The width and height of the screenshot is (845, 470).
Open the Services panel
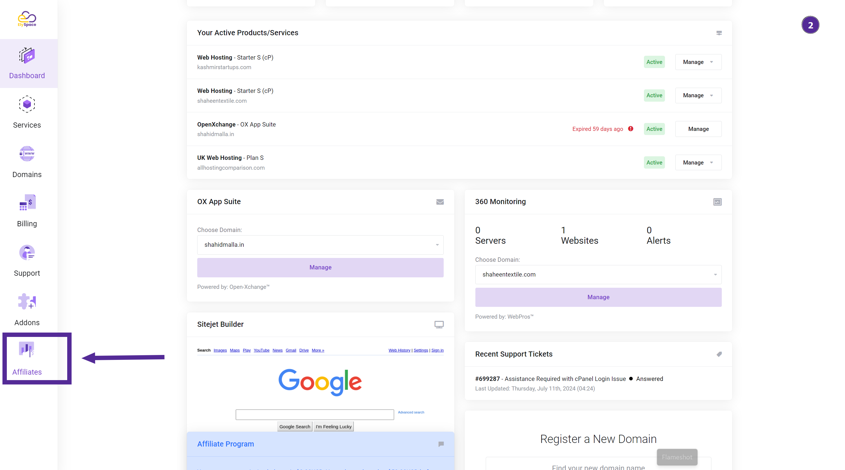click(x=28, y=112)
